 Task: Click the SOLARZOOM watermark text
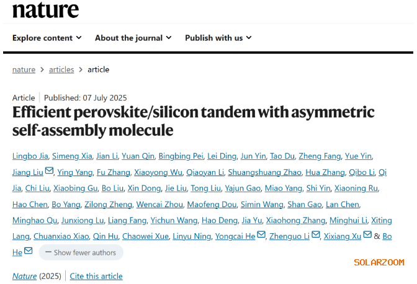click(379, 262)
